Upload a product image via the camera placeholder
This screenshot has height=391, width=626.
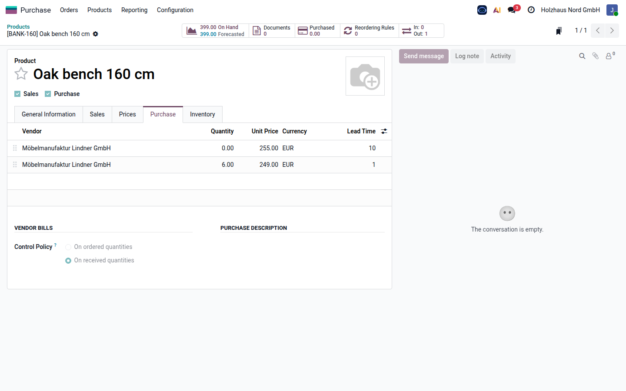365,76
